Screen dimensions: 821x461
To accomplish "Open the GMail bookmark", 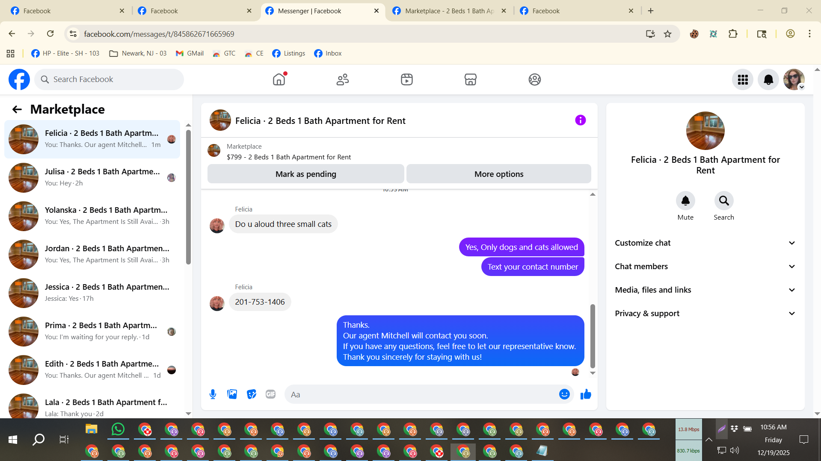I will click(x=190, y=53).
